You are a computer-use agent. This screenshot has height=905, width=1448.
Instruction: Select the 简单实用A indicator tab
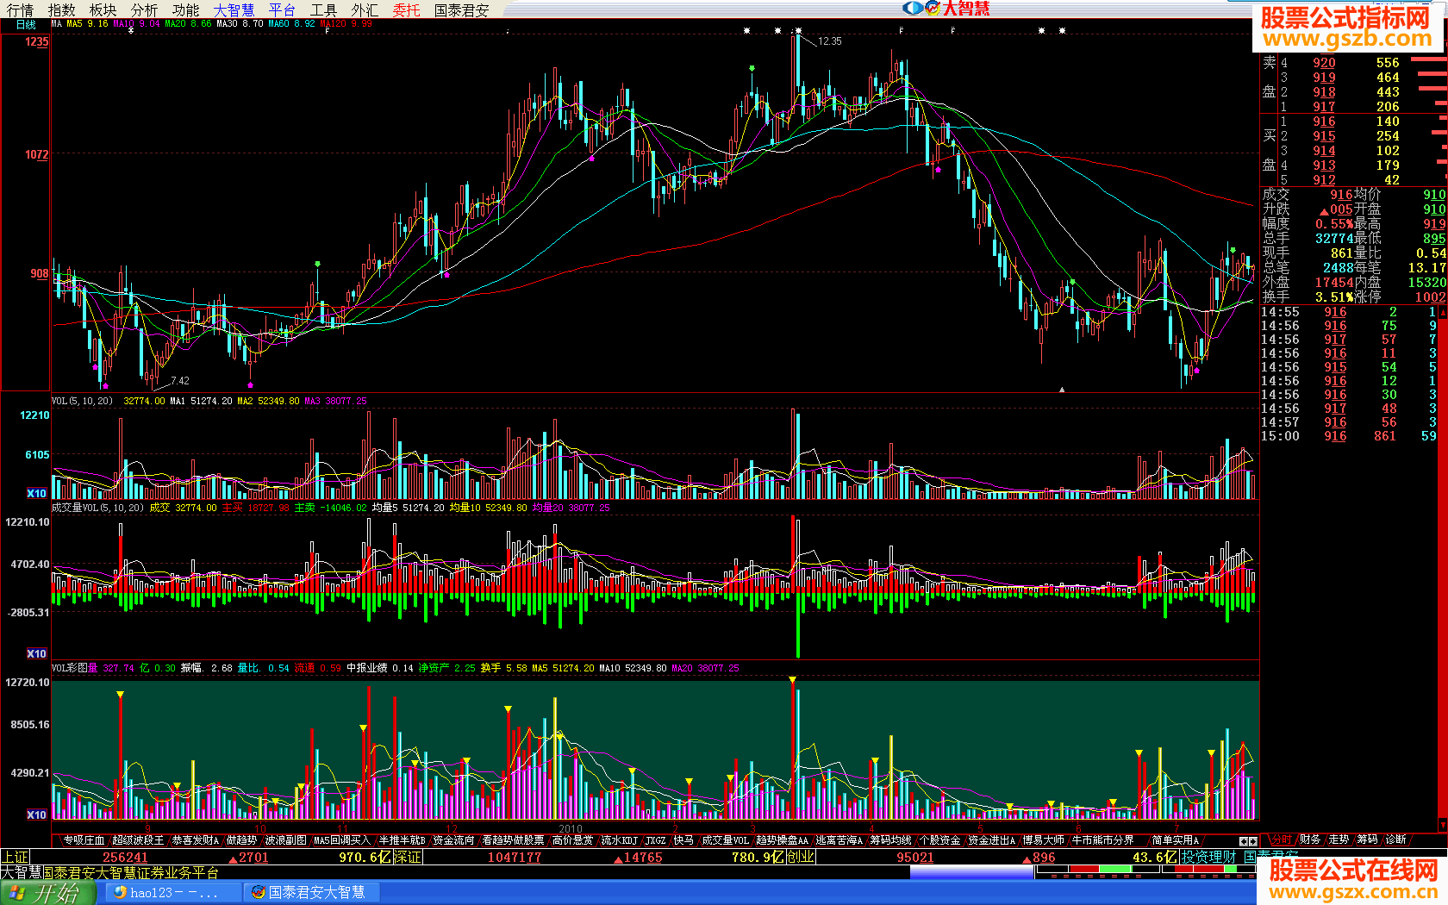1176,839
